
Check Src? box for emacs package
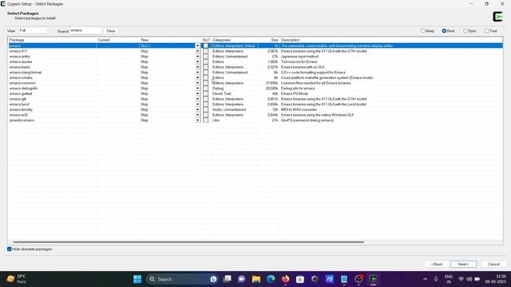205,46
